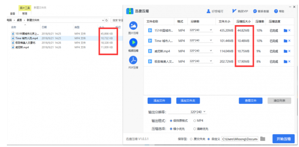Select 极致唯美人文素材 file in Explorer
The height and width of the screenshot is (147, 299).
tap(26, 43)
